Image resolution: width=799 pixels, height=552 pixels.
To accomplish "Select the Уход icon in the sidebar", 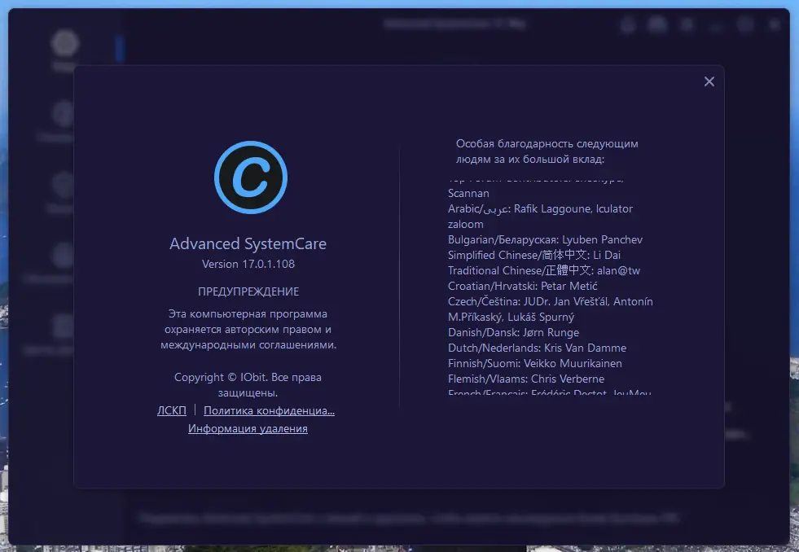I will [64, 42].
